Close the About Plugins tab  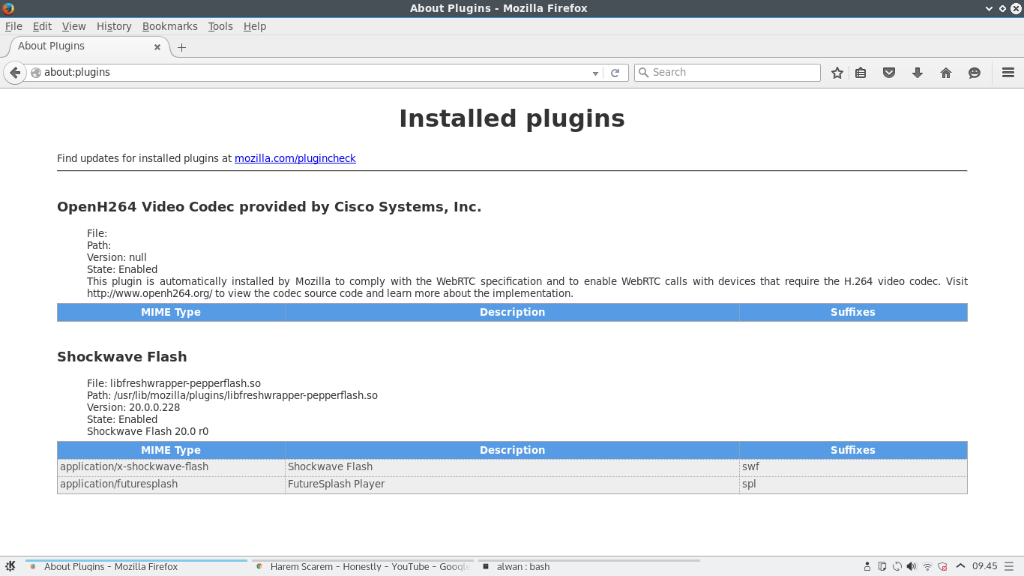pyautogui.click(x=157, y=46)
